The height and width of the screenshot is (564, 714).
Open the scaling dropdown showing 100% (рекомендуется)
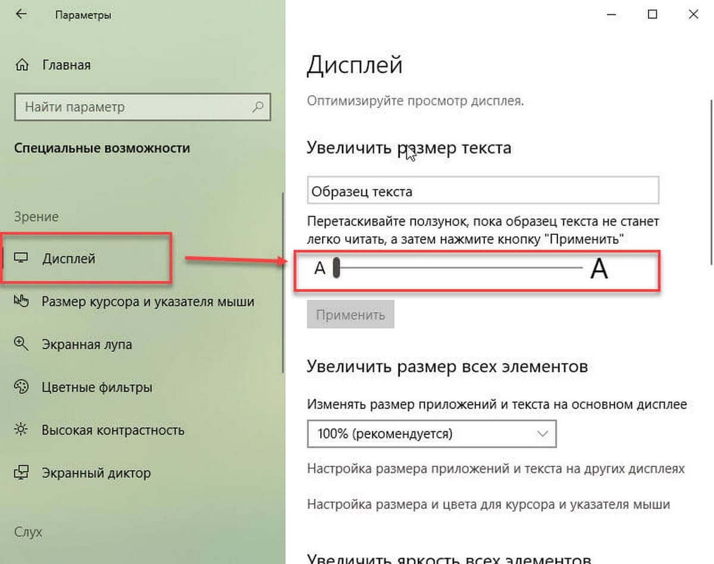click(431, 434)
